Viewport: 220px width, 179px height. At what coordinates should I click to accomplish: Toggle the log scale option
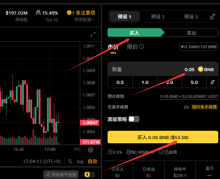click(x=80, y=161)
